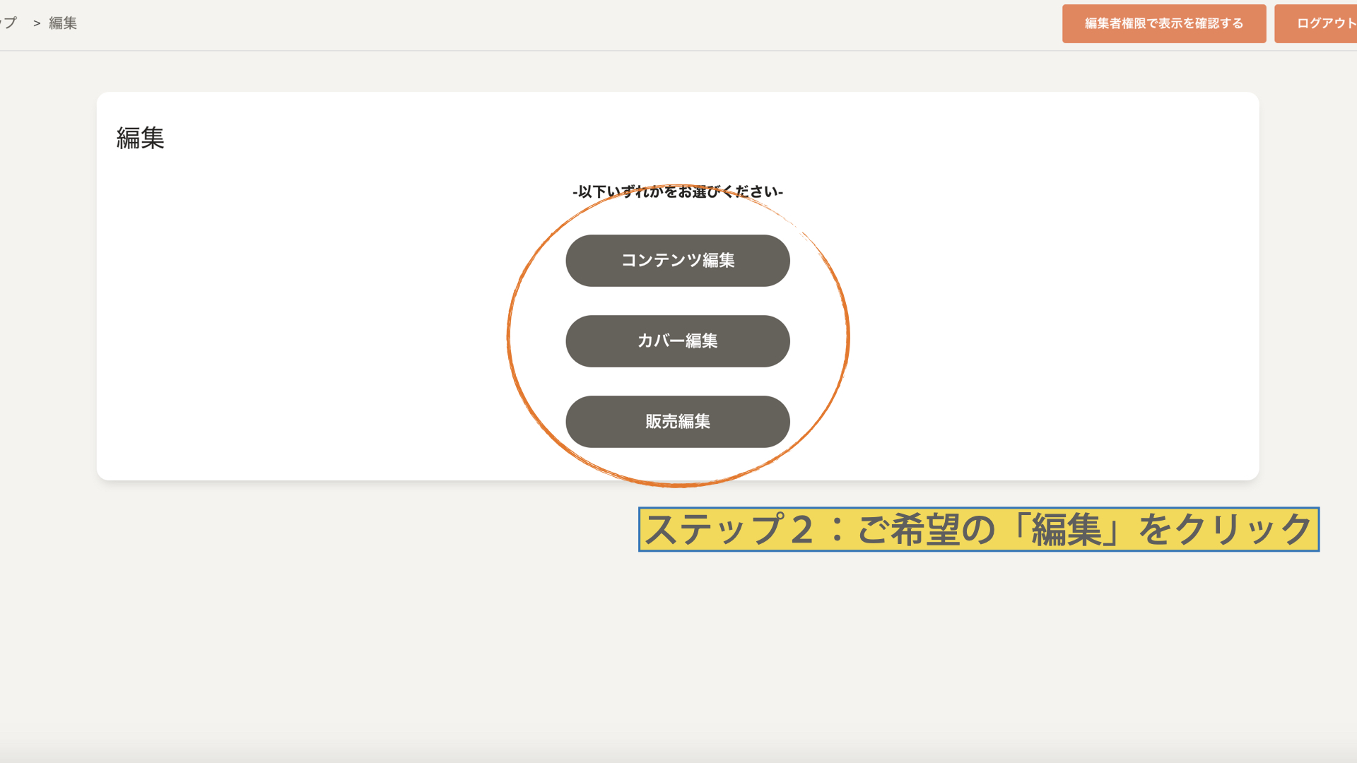Click 表示を確認する portion of orange header button
Viewport: 1357px width, 763px height.
coord(1200,23)
